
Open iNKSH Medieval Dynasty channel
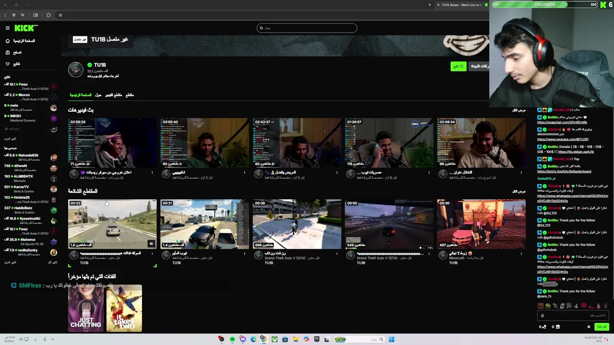coord(30,118)
